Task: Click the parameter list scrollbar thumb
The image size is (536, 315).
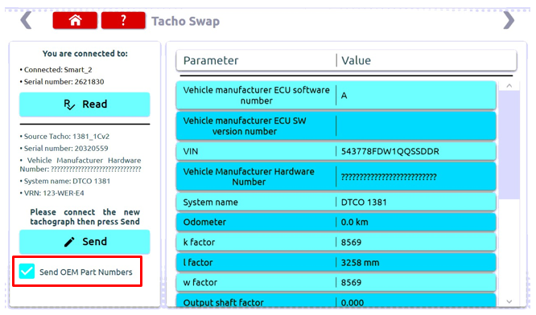Action: pos(509,145)
